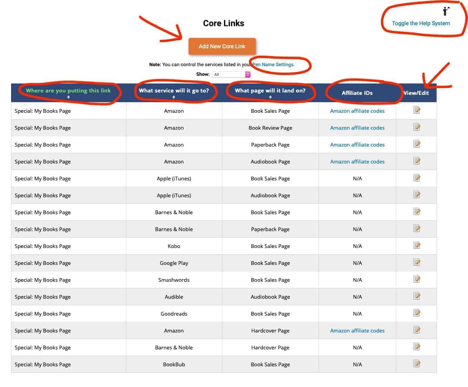Click the Affiliate IDs column header
Viewport: 468px width, 387px height.
point(357,93)
